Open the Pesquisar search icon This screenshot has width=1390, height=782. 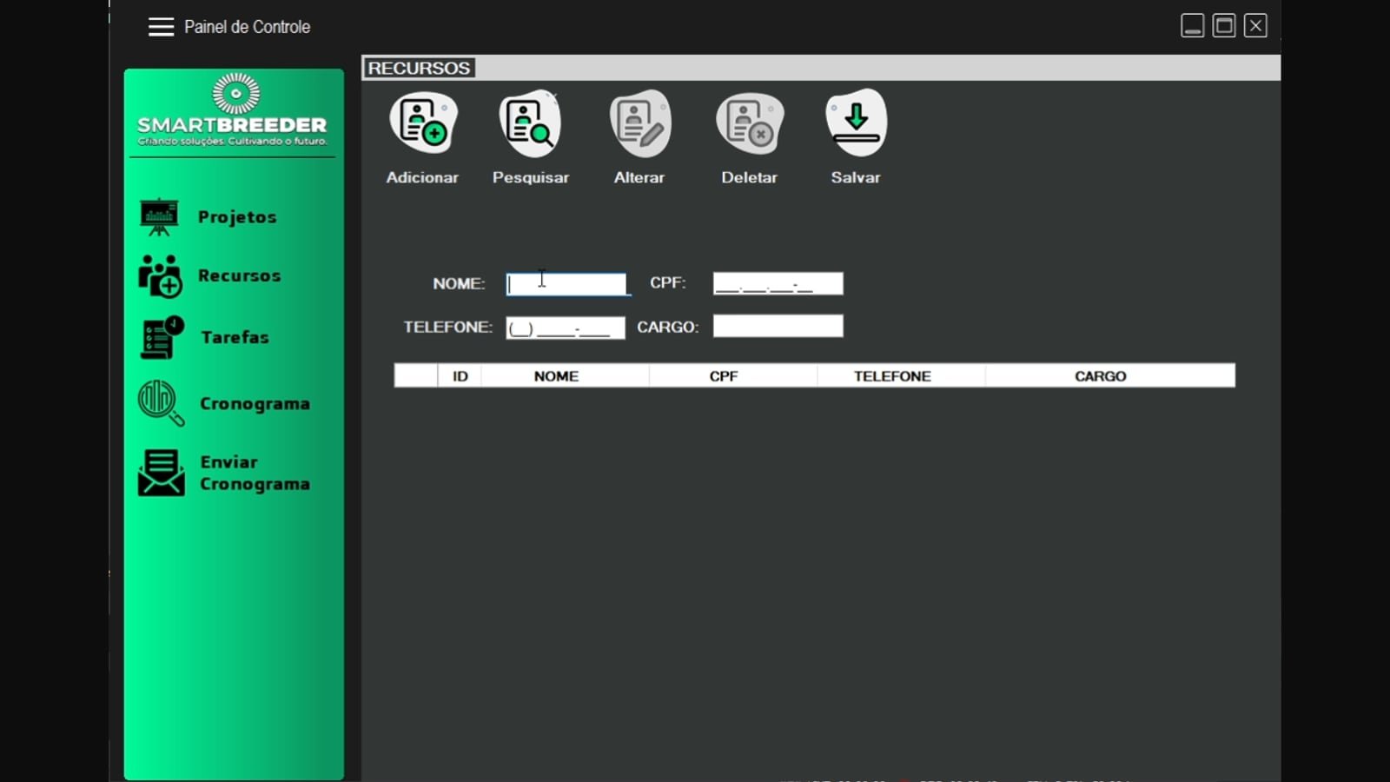(x=531, y=123)
